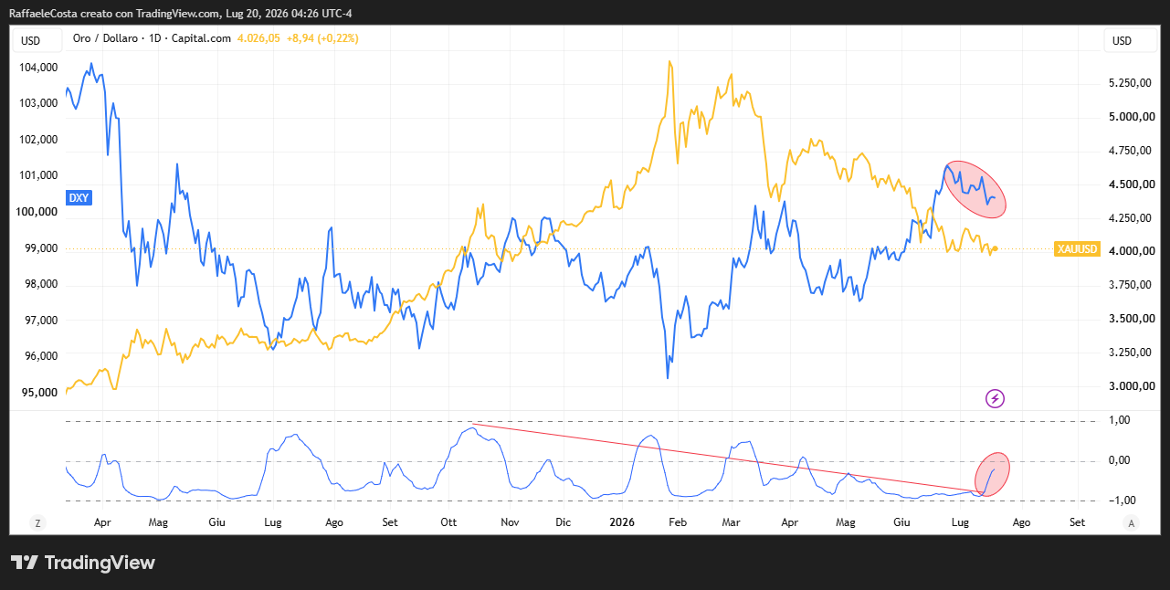Toggle auto scale A button at bottom right
The image size is (1170, 590).
[1132, 523]
